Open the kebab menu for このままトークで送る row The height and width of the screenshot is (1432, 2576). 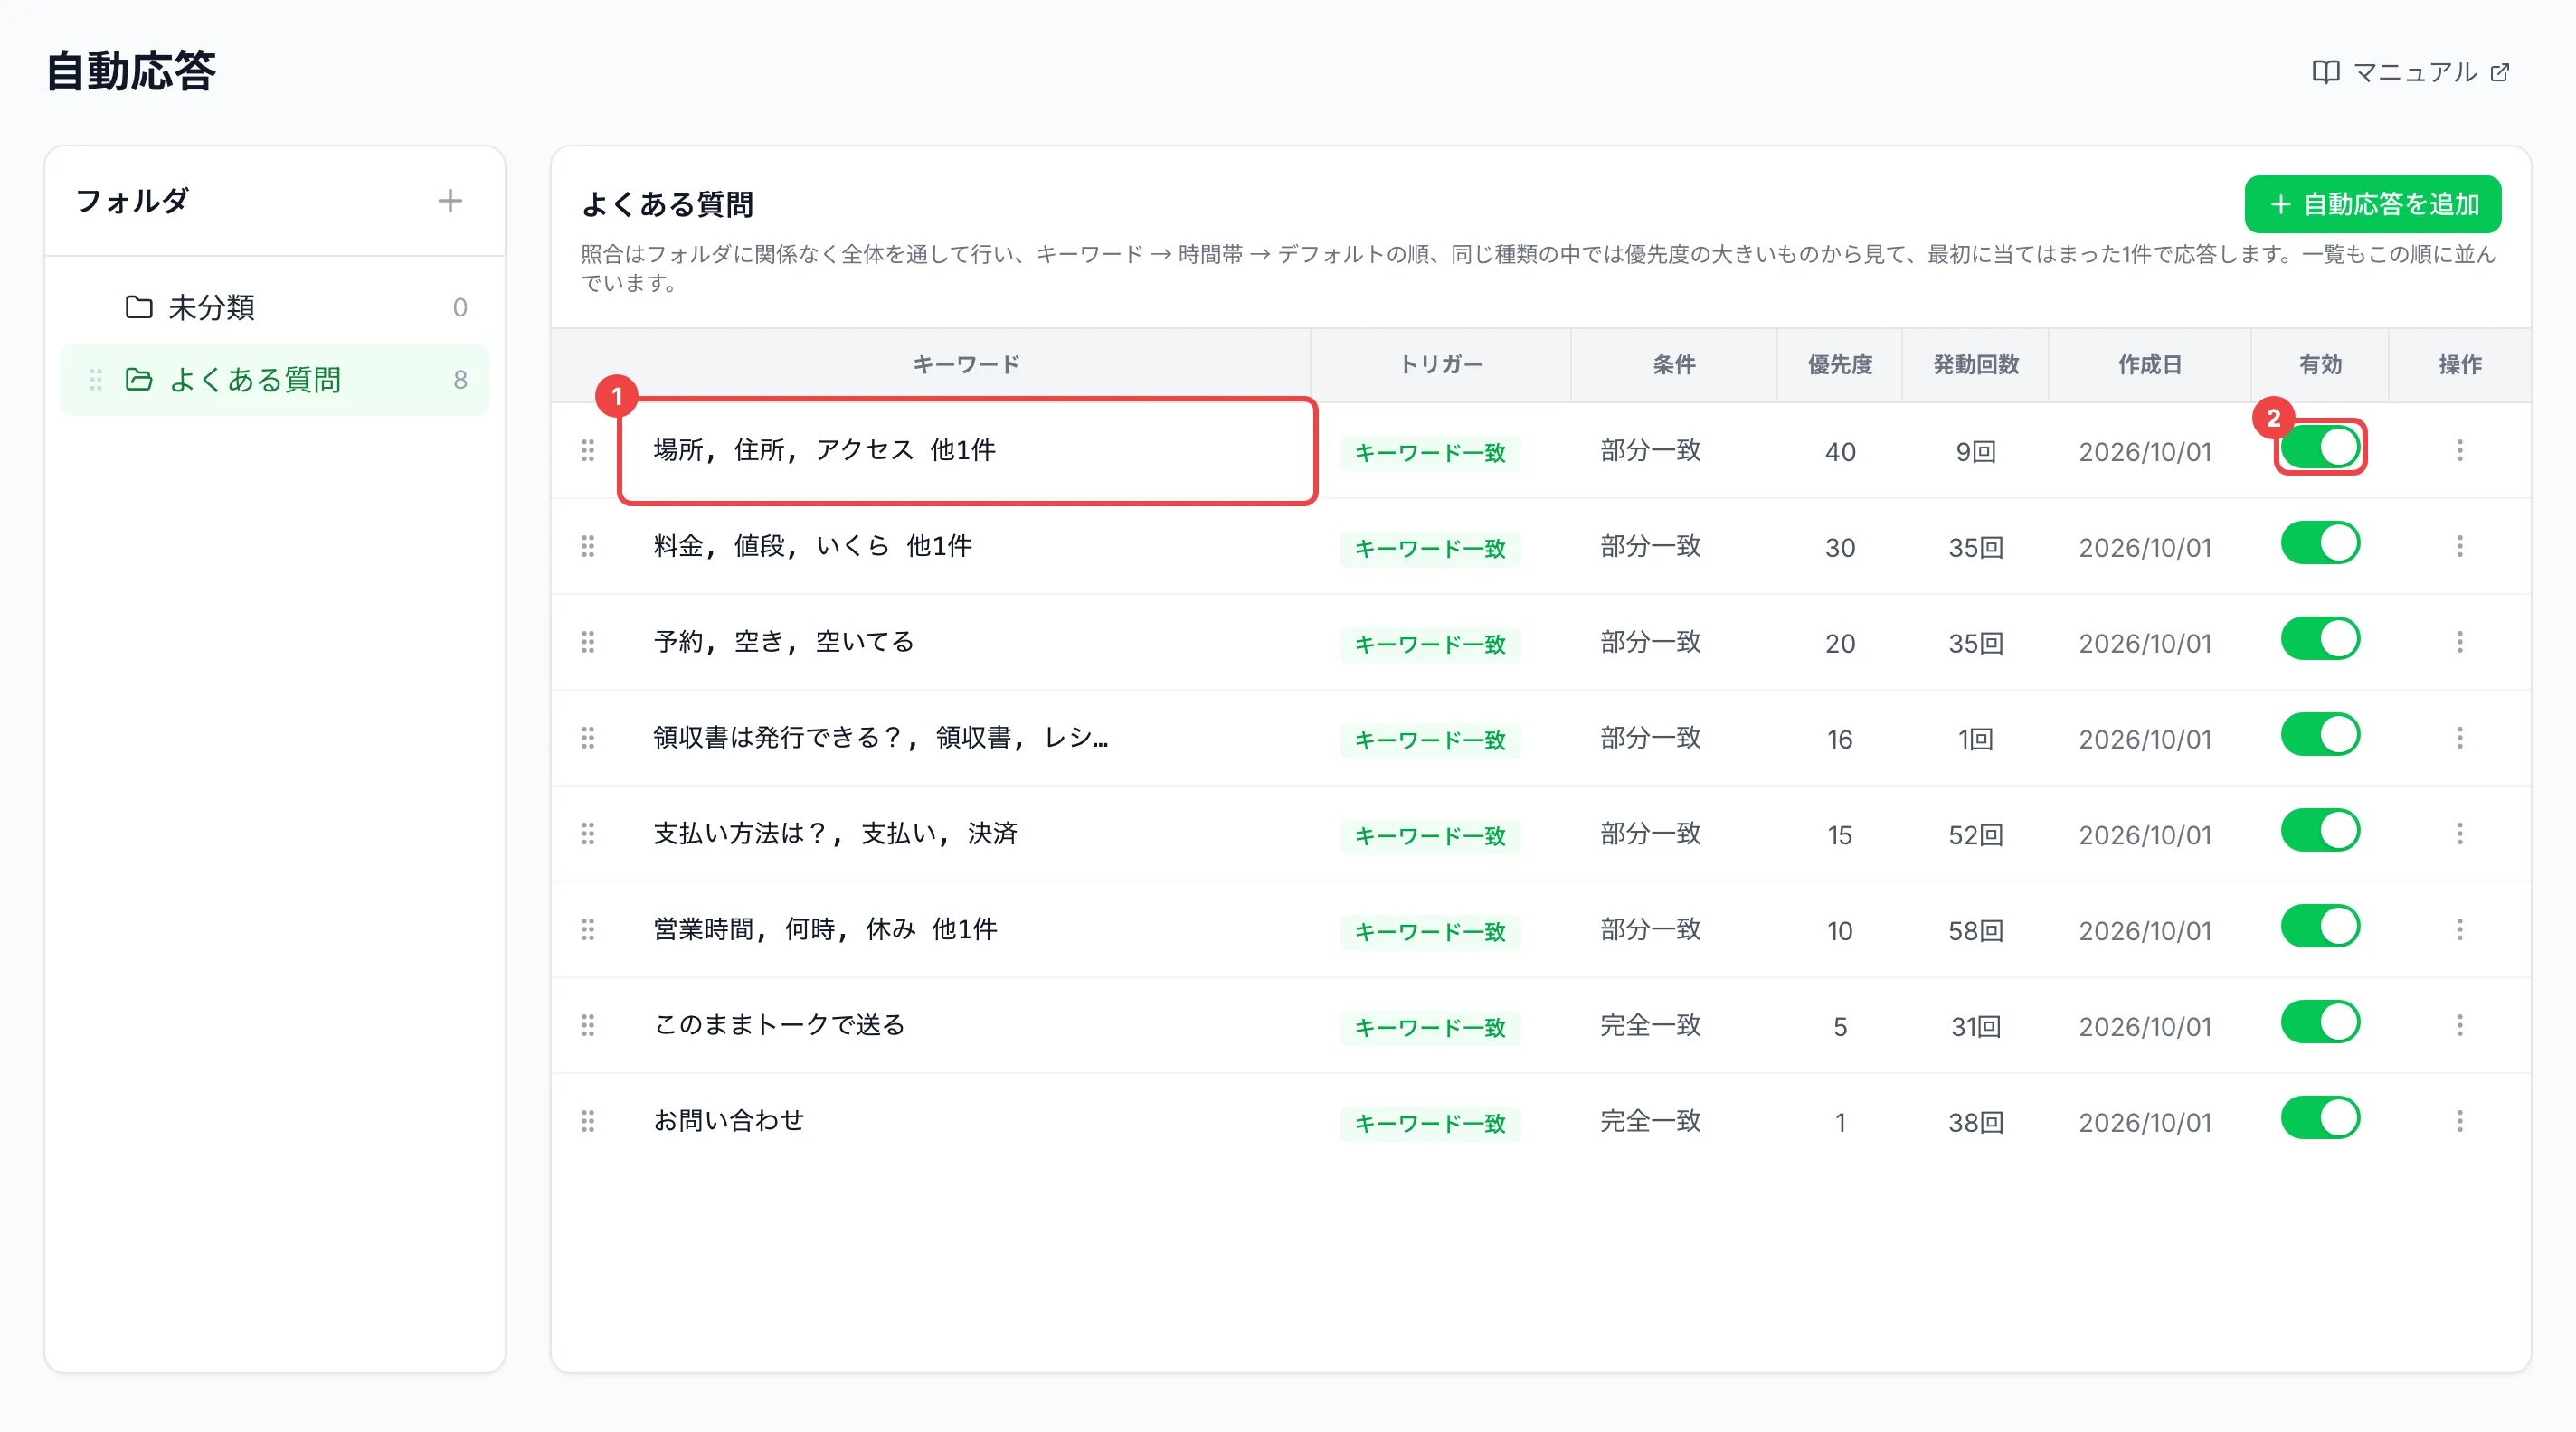click(2459, 1025)
